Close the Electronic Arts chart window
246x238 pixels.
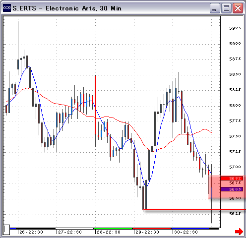coord(238,8)
